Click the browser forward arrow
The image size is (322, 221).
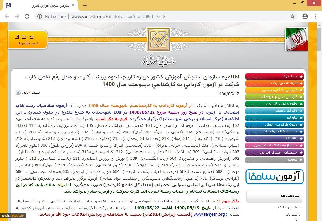[17, 16]
